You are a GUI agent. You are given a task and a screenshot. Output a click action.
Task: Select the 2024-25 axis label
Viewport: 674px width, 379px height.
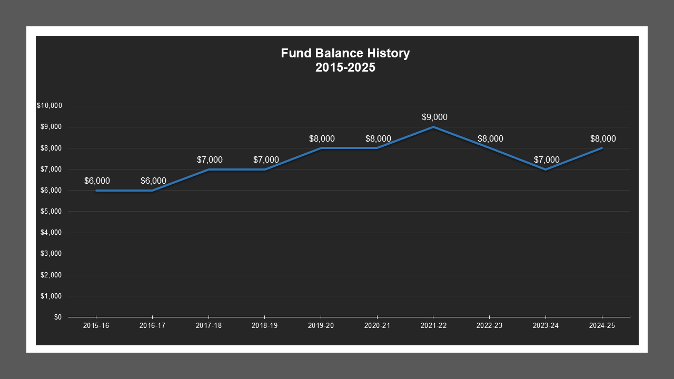click(603, 325)
